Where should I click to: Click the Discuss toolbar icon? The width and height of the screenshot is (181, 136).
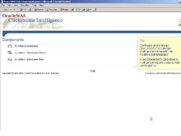[95, 10]
